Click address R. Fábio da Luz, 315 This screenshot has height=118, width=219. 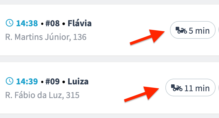click(x=42, y=95)
